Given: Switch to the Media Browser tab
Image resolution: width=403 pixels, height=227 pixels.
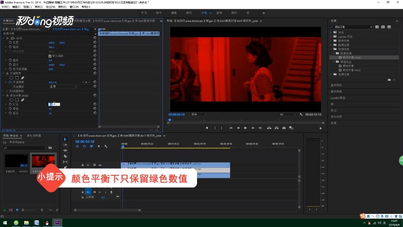Looking at the screenshot, I should (34, 136).
